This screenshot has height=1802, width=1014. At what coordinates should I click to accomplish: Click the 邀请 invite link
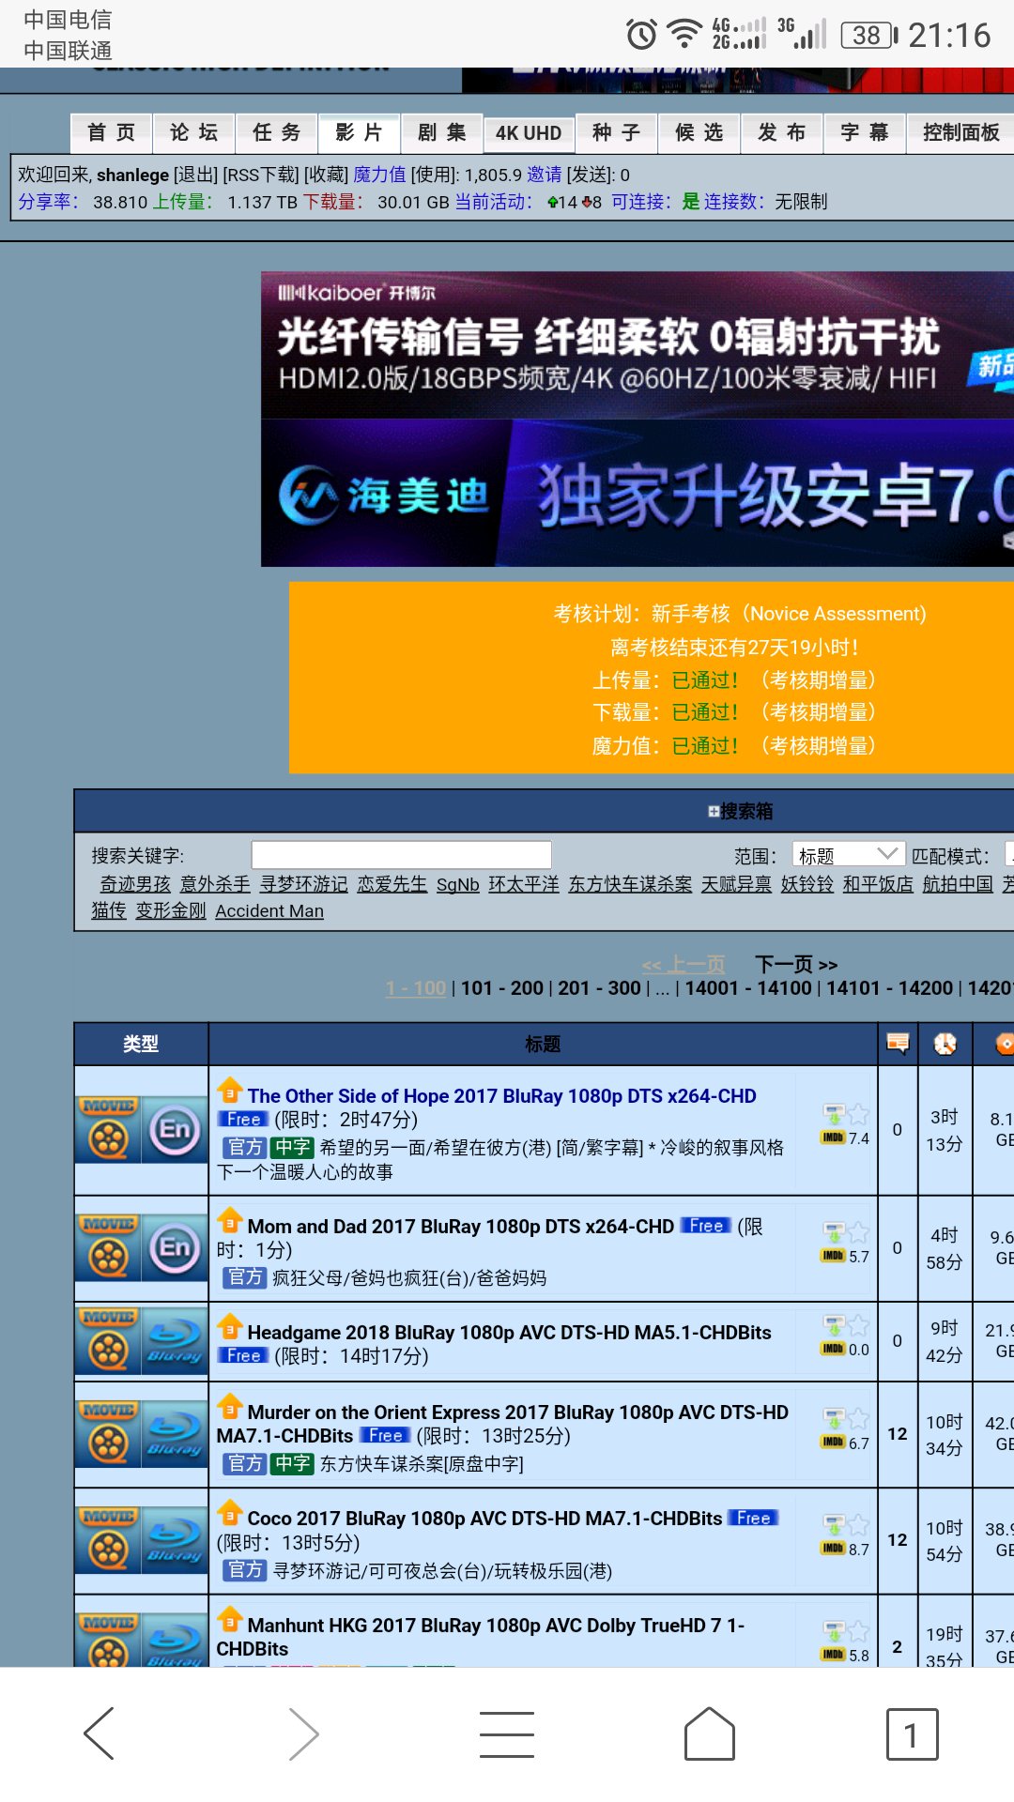(545, 175)
